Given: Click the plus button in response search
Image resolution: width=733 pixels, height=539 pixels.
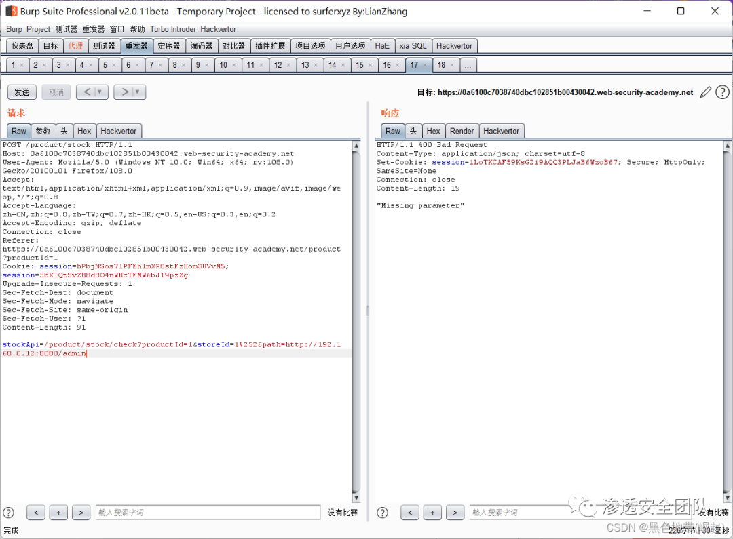Looking at the screenshot, I should 432,513.
